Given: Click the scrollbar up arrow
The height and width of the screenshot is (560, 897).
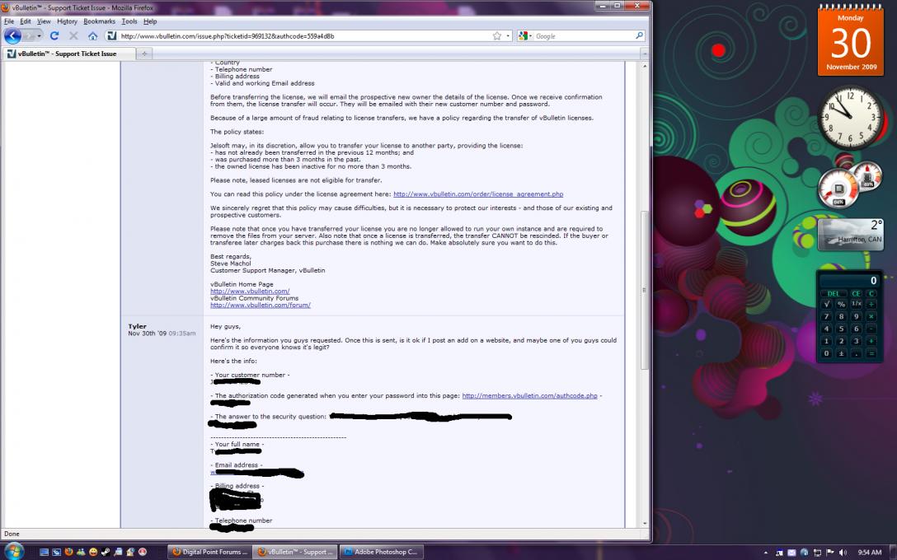Looking at the screenshot, I should (x=645, y=66).
